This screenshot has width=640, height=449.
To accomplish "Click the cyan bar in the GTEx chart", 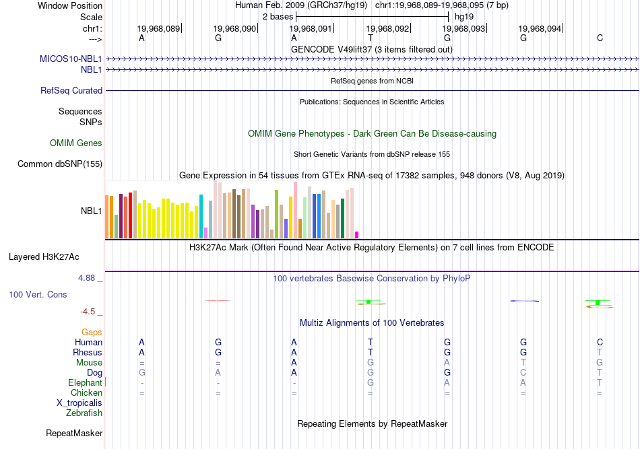I will coord(201,217).
